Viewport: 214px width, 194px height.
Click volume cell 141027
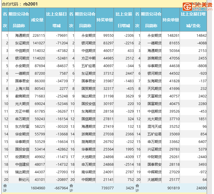(x=39, y=43)
